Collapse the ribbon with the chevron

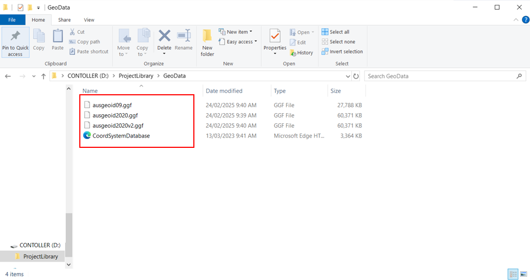point(516,20)
